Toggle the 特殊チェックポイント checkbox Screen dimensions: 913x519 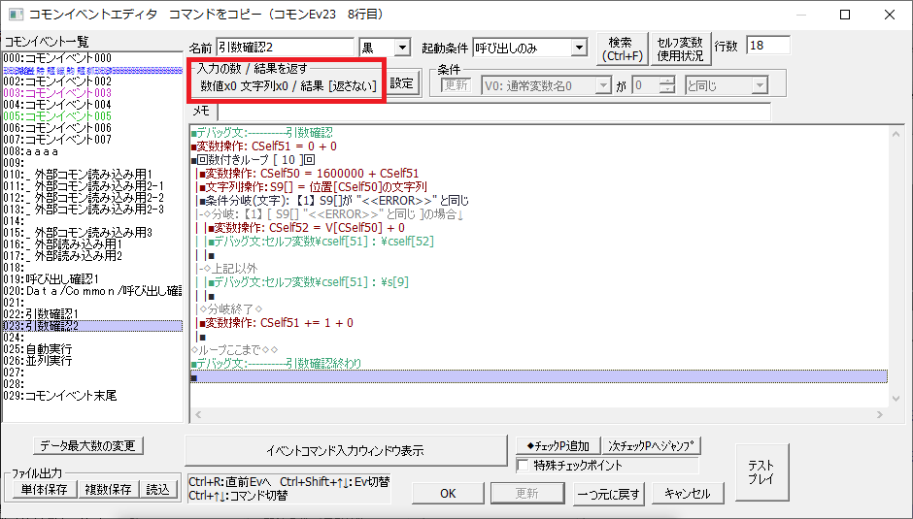524,466
